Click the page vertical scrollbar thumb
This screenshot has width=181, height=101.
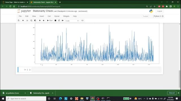click(180, 79)
